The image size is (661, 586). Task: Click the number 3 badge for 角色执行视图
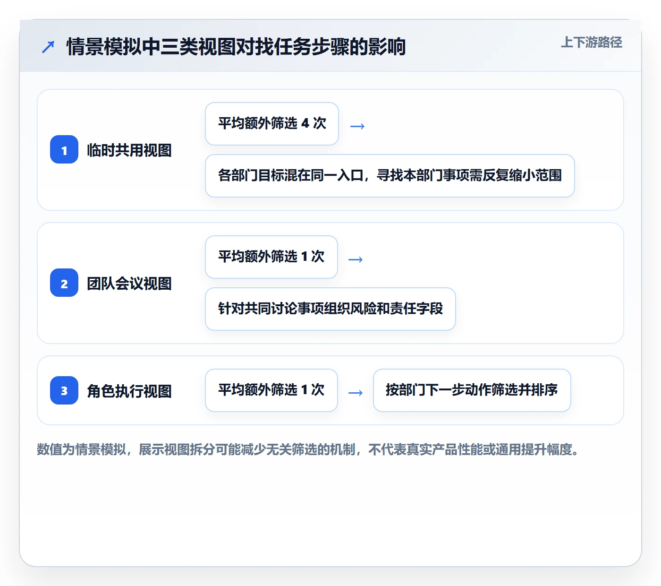tap(64, 390)
